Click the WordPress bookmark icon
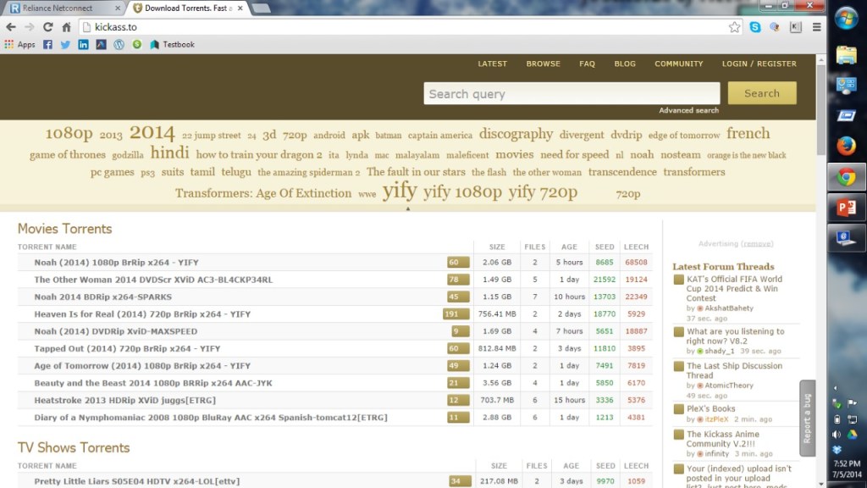 point(119,44)
